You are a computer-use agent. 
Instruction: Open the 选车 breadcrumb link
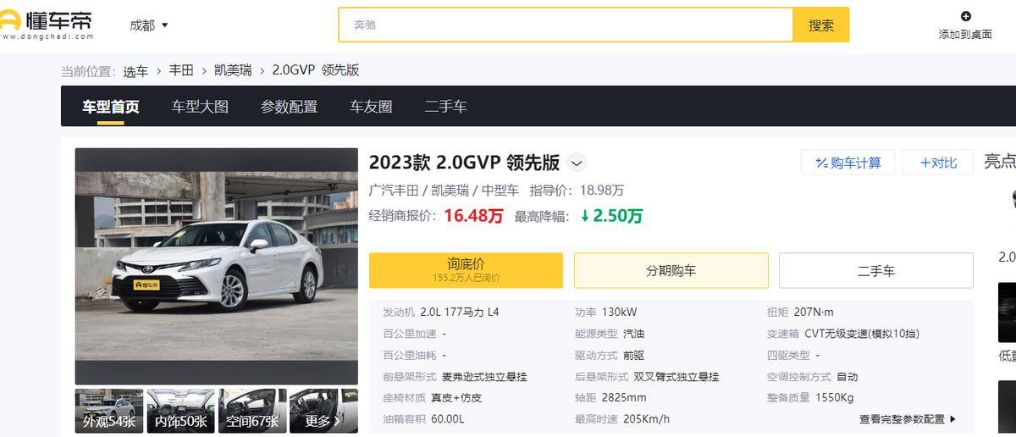(135, 71)
